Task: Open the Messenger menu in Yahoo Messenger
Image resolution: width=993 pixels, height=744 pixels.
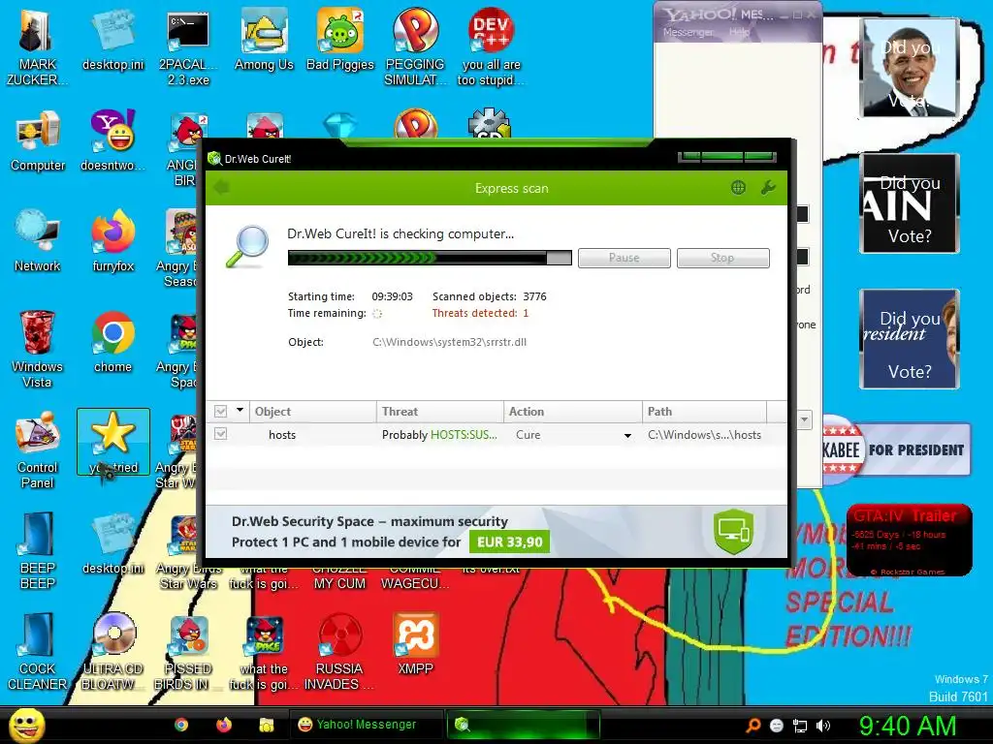Action: click(688, 32)
